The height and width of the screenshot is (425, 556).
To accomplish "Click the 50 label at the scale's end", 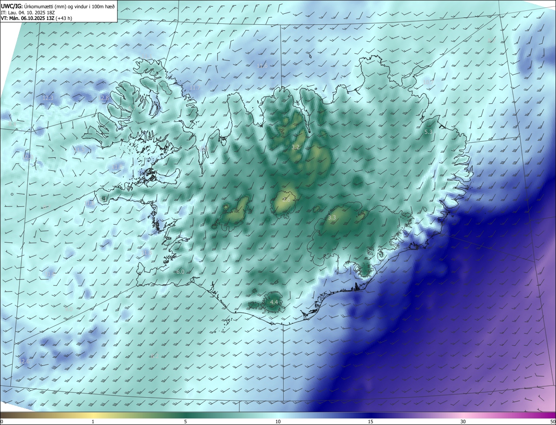I will coord(553,422).
